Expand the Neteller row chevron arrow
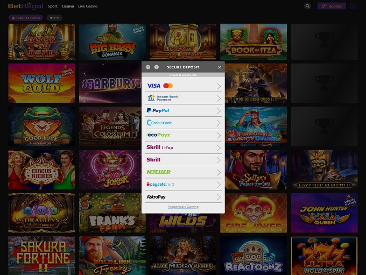The image size is (366, 275). click(x=219, y=172)
